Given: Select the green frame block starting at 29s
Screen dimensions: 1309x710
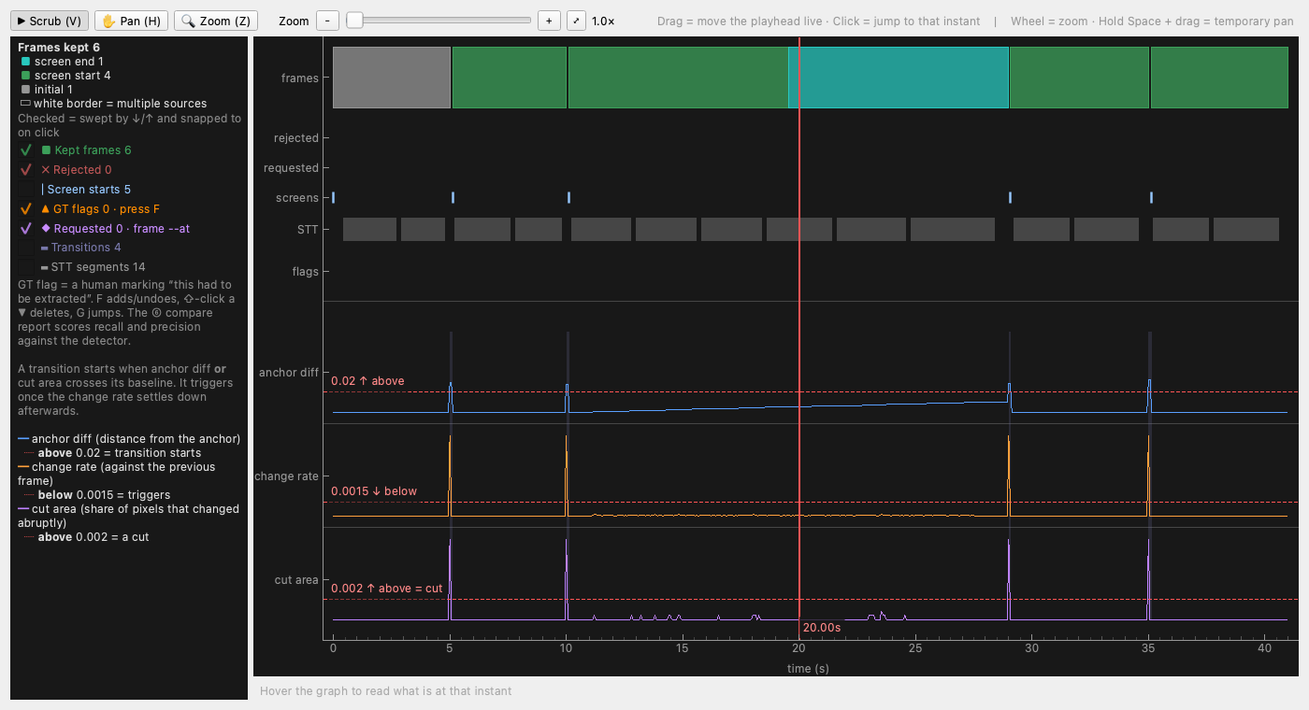Looking at the screenshot, I should click(1079, 78).
